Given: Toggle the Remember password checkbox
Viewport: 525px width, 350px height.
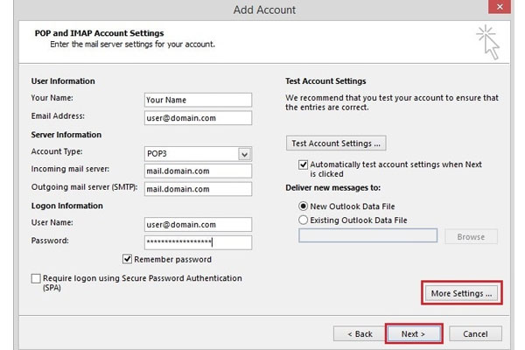Looking at the screenshot, I should click(127, 259).
